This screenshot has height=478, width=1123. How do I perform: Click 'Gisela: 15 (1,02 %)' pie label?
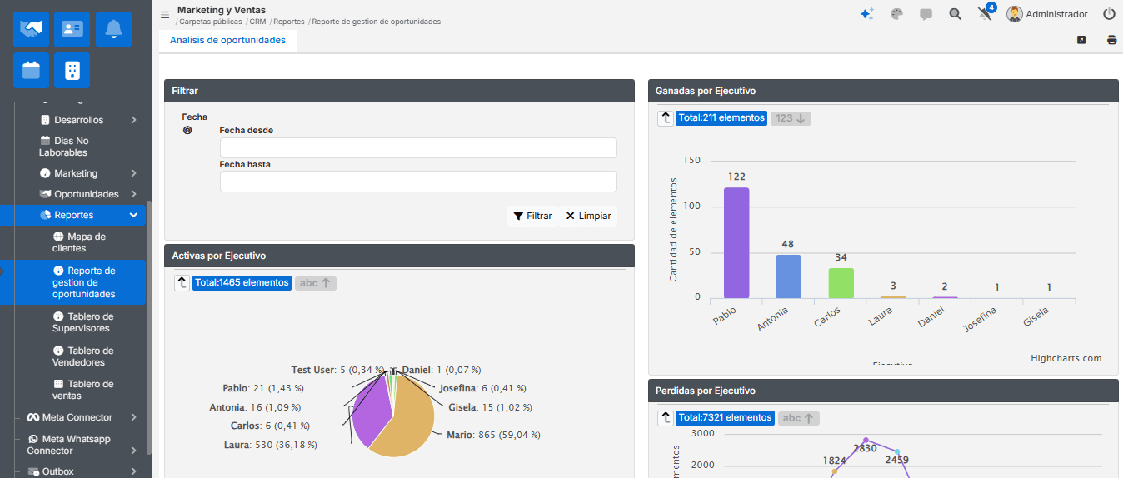pos(491,407)
